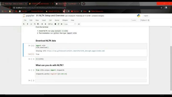172x97 pixels.
Task: Click the Python 3 kernel idle indicator
Action: tap(149, 20)
